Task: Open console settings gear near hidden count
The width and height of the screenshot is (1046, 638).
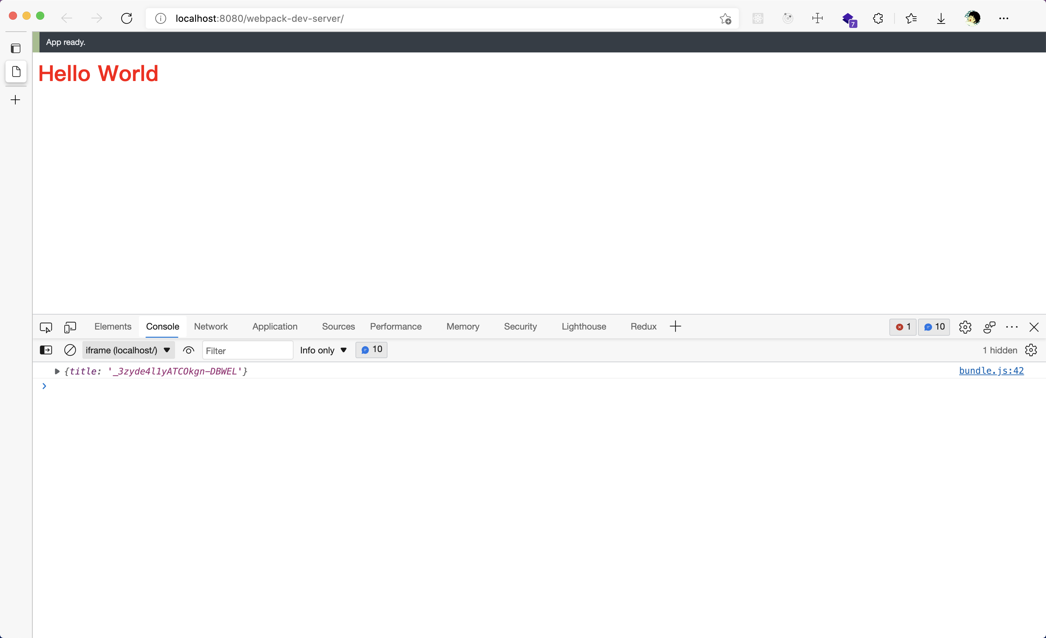Action: pyautogui.click(x=1031, y=350)
